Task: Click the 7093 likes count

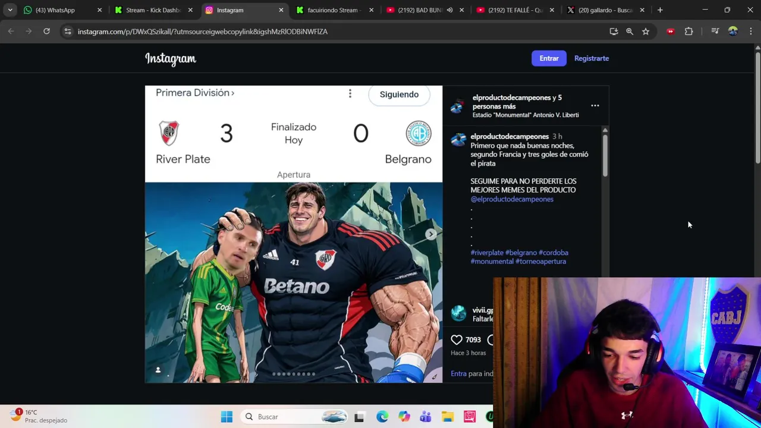Action: click(473, 340)
